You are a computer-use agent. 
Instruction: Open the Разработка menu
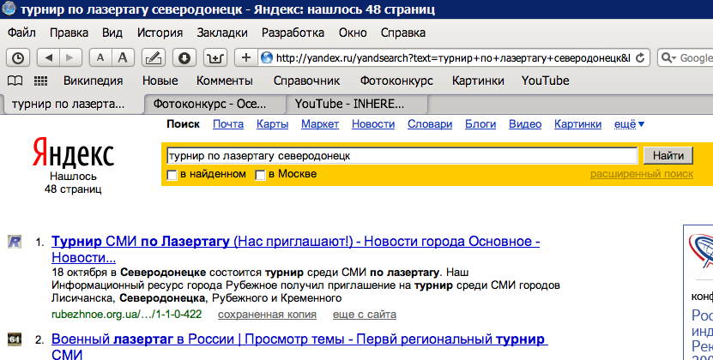[x=293, y=33]
